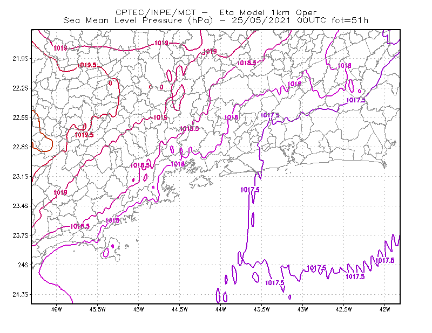Click the 21.9S latitude axis label
Image resolution: width=432 pixels, height=333 pixels.
[x=21, y=59]
